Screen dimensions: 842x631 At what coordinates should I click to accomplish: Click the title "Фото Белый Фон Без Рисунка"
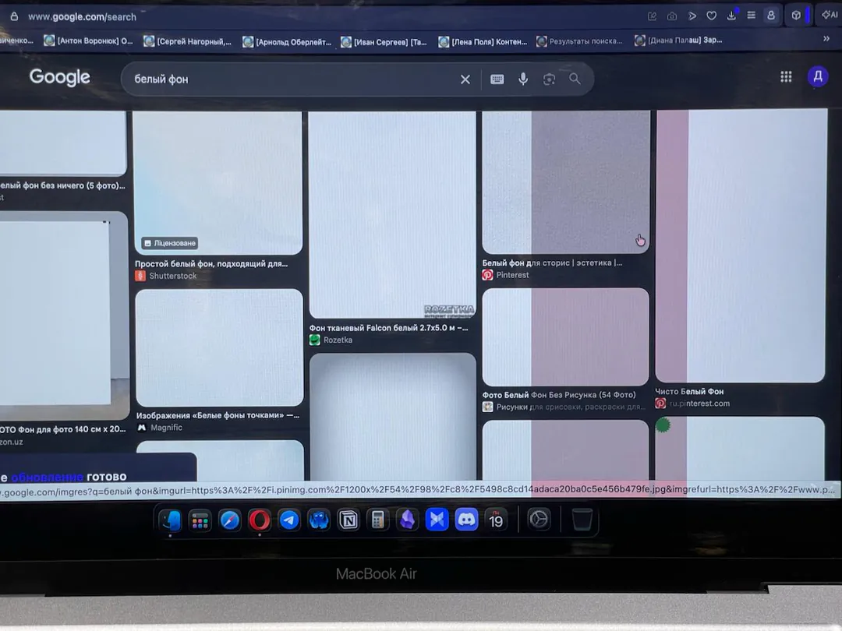coord(559,395)
